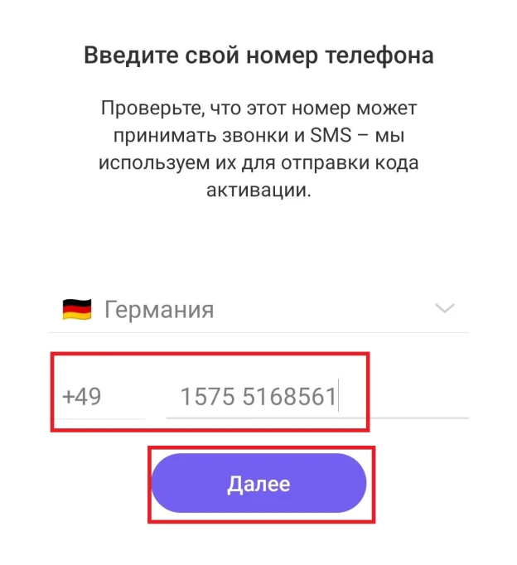Click the SMS activation description paragraph
This screenshot has height=565, width=517.
tap(258, 149)
